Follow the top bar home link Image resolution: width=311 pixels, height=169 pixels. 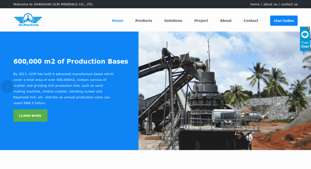pos(255,4)
